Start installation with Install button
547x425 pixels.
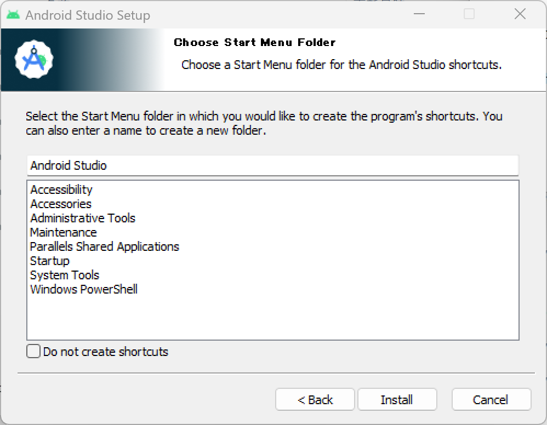coord(397,400)
